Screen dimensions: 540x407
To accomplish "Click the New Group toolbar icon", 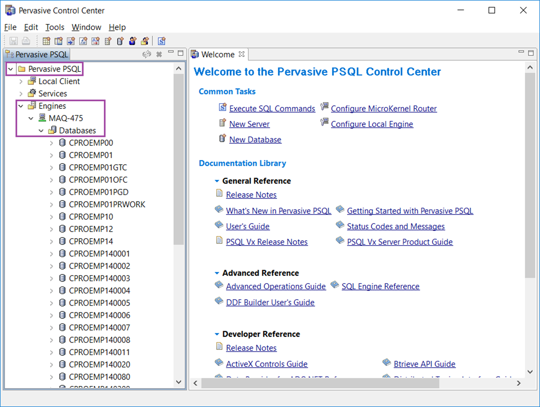I will click(145, 41).
